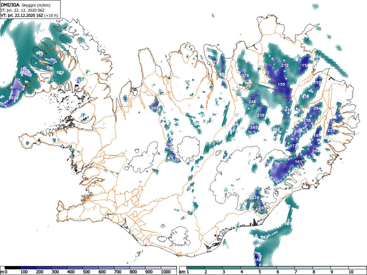Click the visibility value 320 on map

175,160
